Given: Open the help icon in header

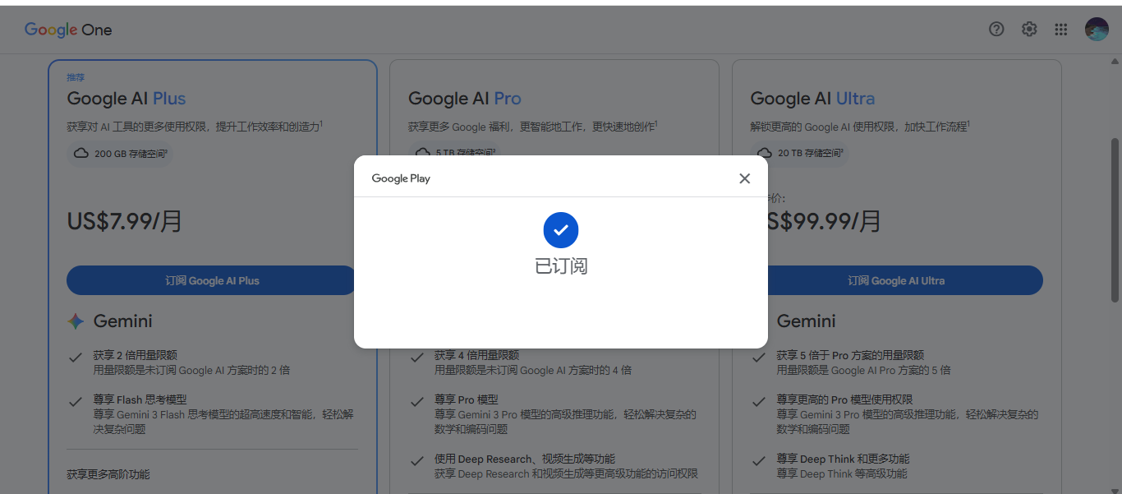Looking at the screenshot, I should pyautogui.click(x=996, y=30).
